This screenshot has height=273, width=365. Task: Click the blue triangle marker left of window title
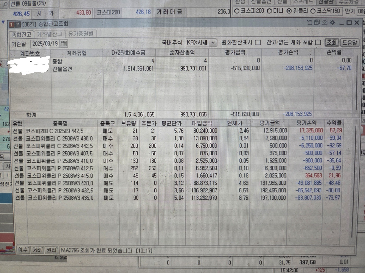click(3, 23)
